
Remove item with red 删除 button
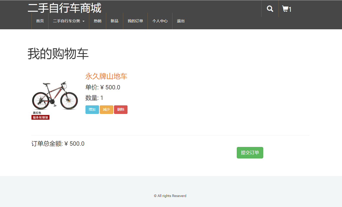(121, 110)
